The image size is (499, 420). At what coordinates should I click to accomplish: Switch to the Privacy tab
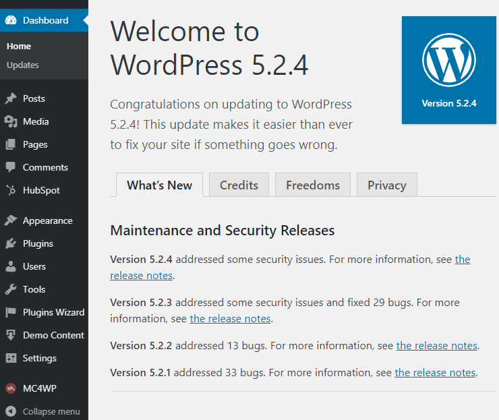point(387,185)
